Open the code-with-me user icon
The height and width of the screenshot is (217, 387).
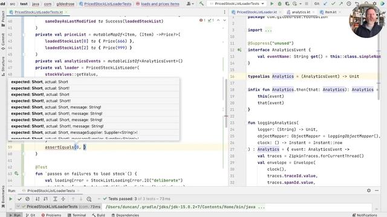189,4
